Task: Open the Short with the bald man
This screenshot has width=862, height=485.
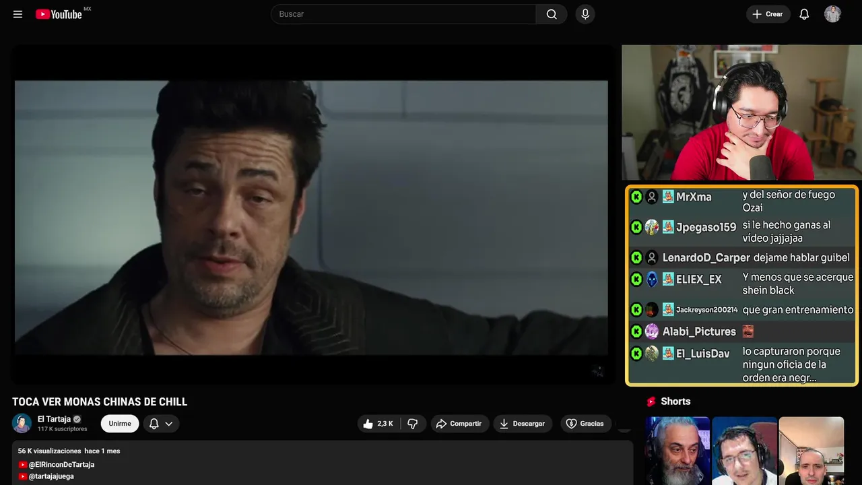Action: coord(811,451)
